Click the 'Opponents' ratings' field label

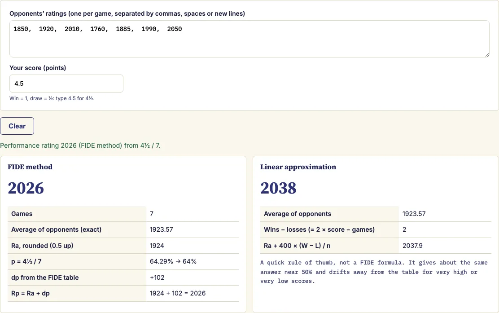127,13
